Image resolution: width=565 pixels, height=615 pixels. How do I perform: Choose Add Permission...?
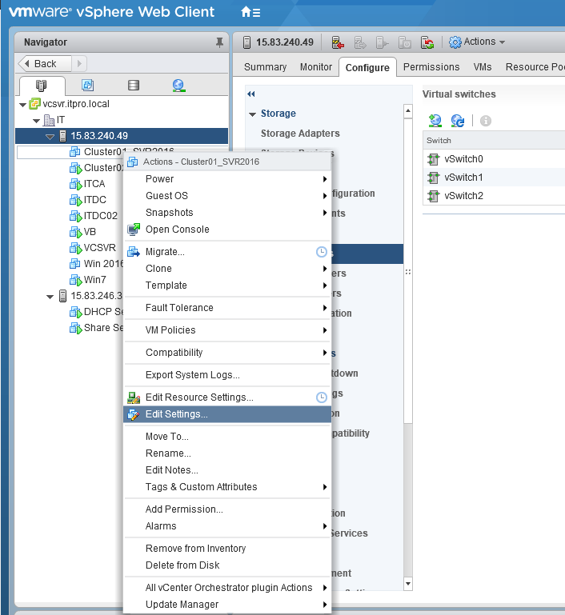[x=227, y=509]
